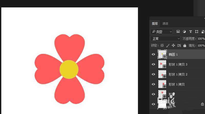Lock image pixels brush icon
Image resolution: width=205 pixels, height=114 pixels.
tap(168, 45)
